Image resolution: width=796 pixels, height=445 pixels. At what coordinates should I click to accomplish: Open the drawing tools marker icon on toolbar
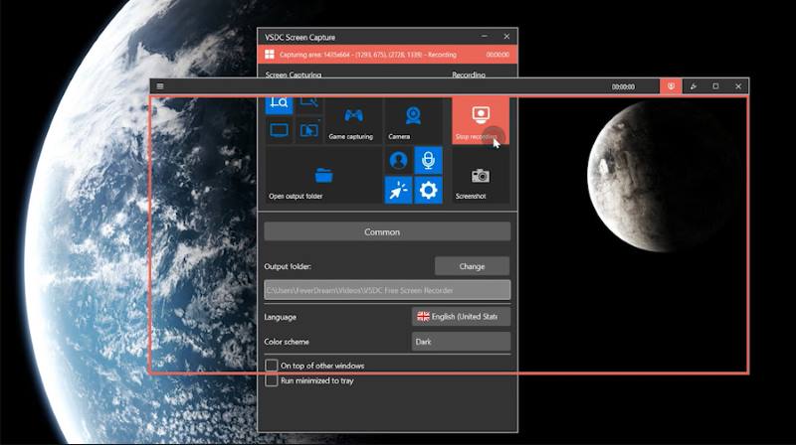tap(694, 86)
